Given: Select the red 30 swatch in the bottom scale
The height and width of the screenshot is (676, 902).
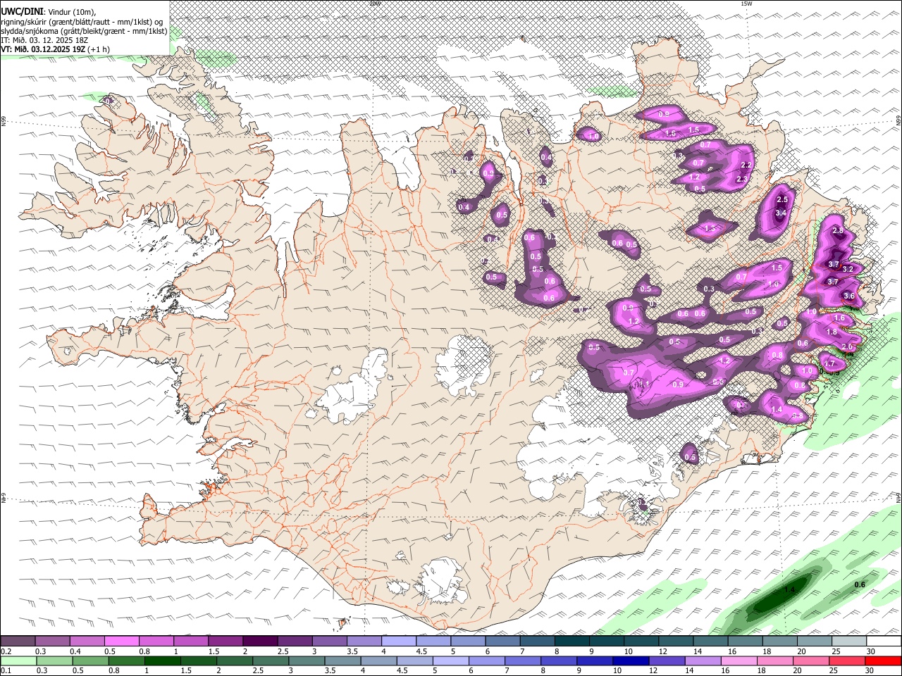Looking at the screenshot, I should [884, 661].
